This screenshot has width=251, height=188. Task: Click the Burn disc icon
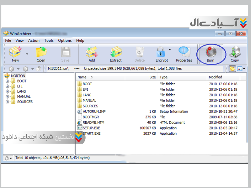coord(211,52)
